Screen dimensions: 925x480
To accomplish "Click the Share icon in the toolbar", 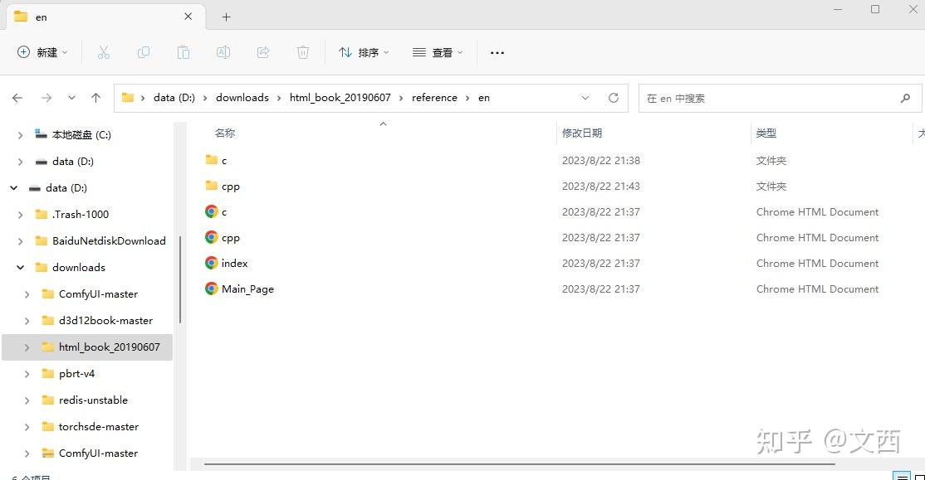I will (262, 51).
